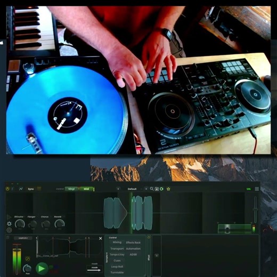Enable the Sync button
277x277 pixels.
[x=31, y=189]
